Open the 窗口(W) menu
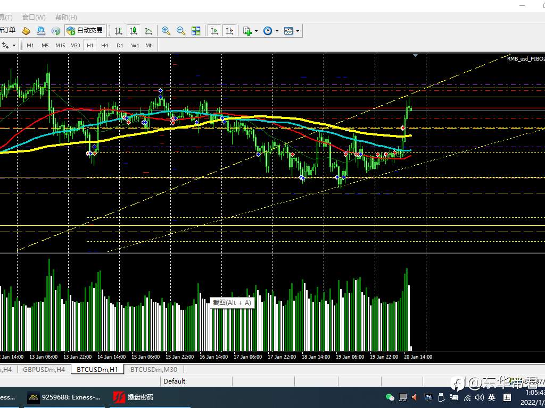This screenshot has height=408, width=545. (34, 18)
